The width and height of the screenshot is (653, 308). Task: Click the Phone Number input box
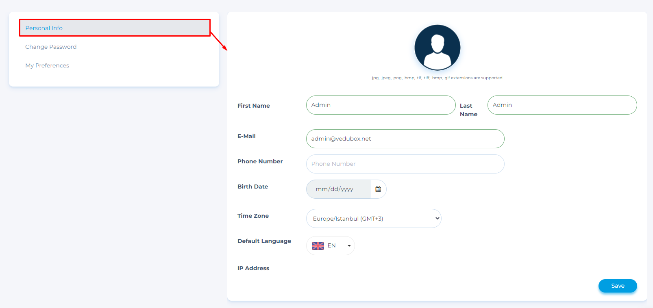(x=405, y=164)
